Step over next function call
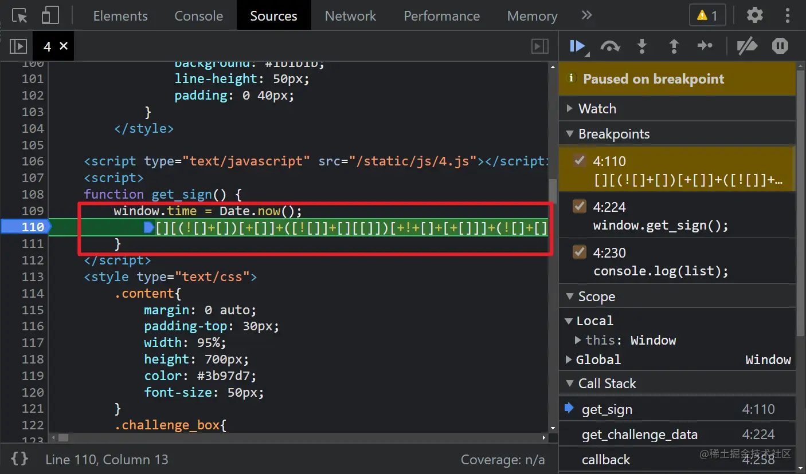Screen dimensions: 806x474 click(x=610, y=46)
